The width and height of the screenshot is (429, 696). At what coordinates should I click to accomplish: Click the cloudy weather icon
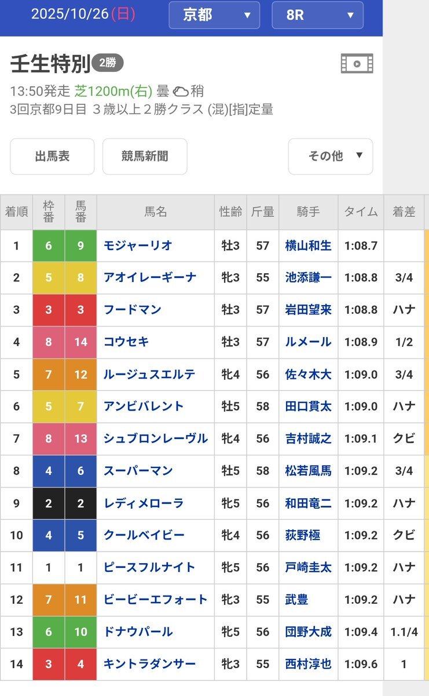tap(181, 91)
